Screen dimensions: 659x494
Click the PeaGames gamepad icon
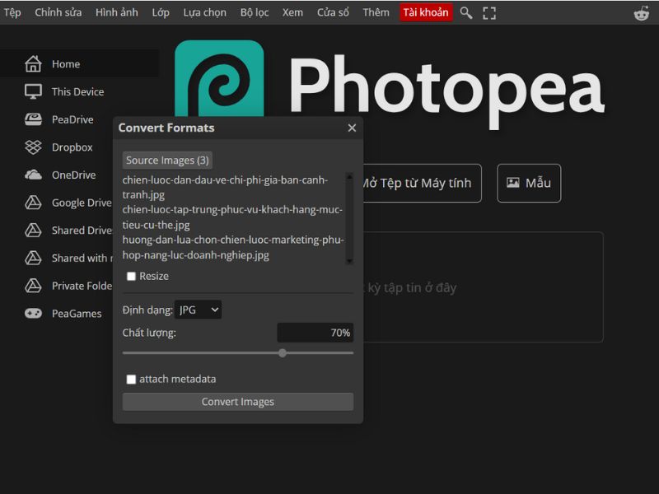(33, 314)
